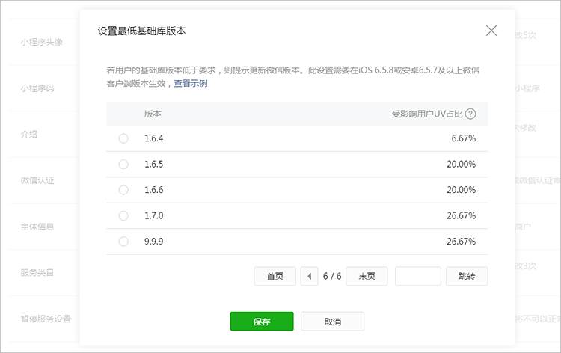Image resolution: width=561 pixels, height=353 pixels.
Task: Open the 查看示例 link
Action: pos(190,84)
